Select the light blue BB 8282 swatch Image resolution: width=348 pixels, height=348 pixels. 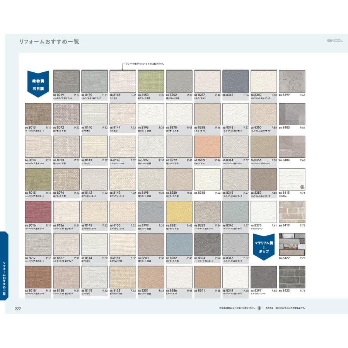[x=179, y=244]
